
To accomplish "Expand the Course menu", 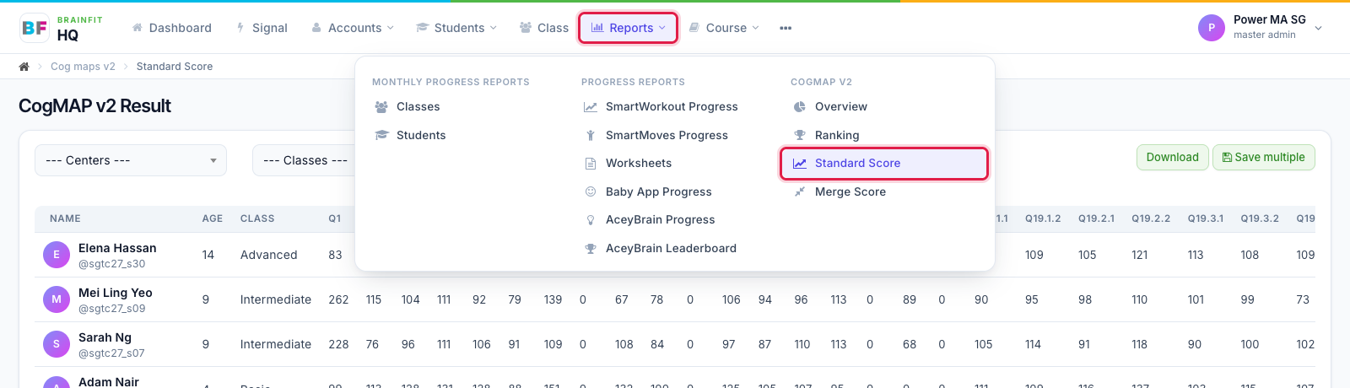I will (x=724, y=28).
